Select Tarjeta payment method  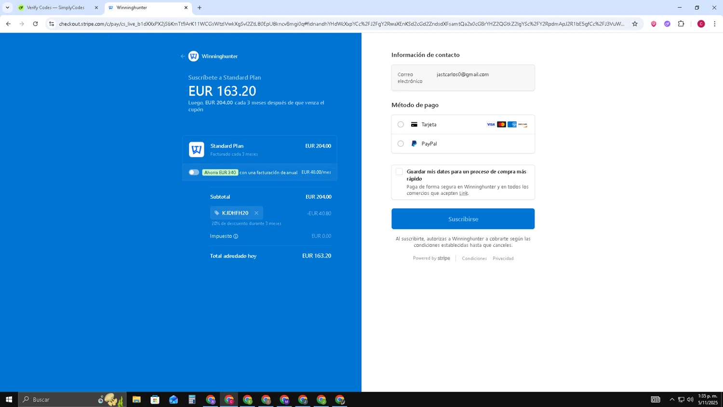point(401,124)
